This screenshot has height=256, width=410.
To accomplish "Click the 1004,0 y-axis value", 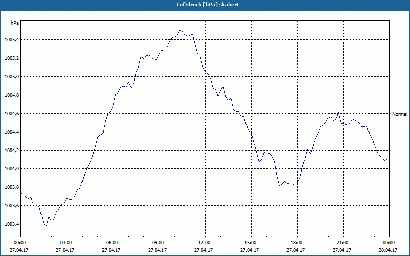I will [x=11, y=169].
